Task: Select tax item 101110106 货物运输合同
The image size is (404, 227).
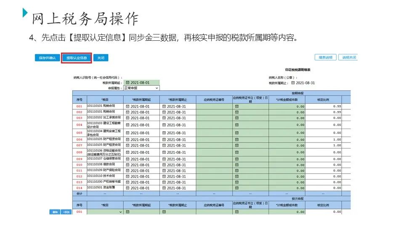Action: tap(104, 152)
